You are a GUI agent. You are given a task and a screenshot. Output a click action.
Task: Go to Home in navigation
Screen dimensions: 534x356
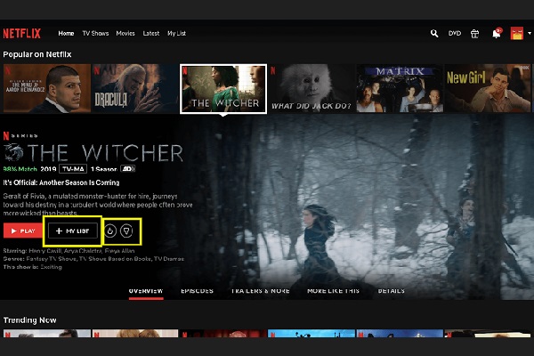[66, 34]
